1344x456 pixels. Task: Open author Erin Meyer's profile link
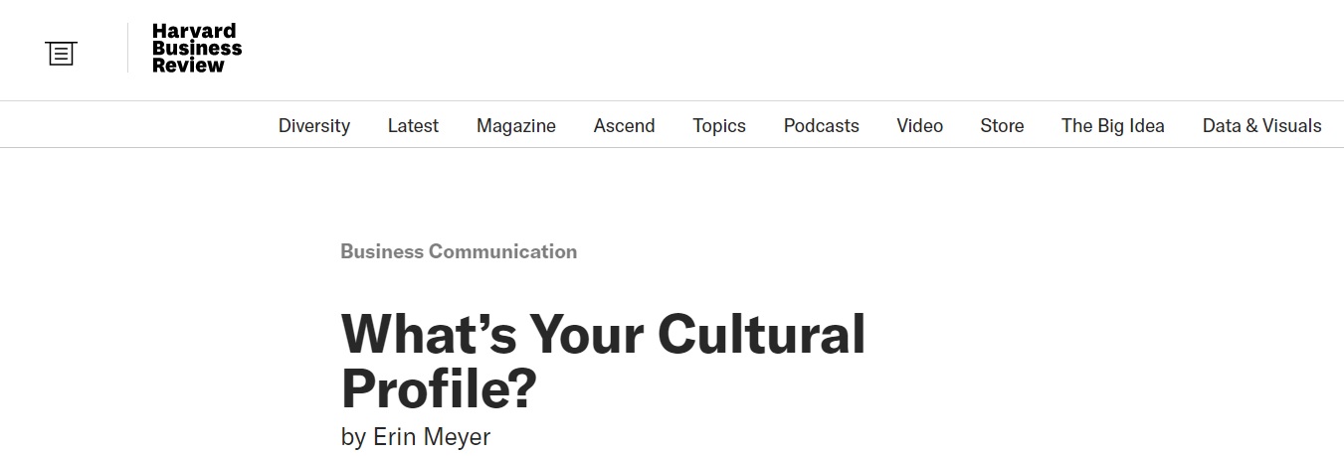coord(432,437)
